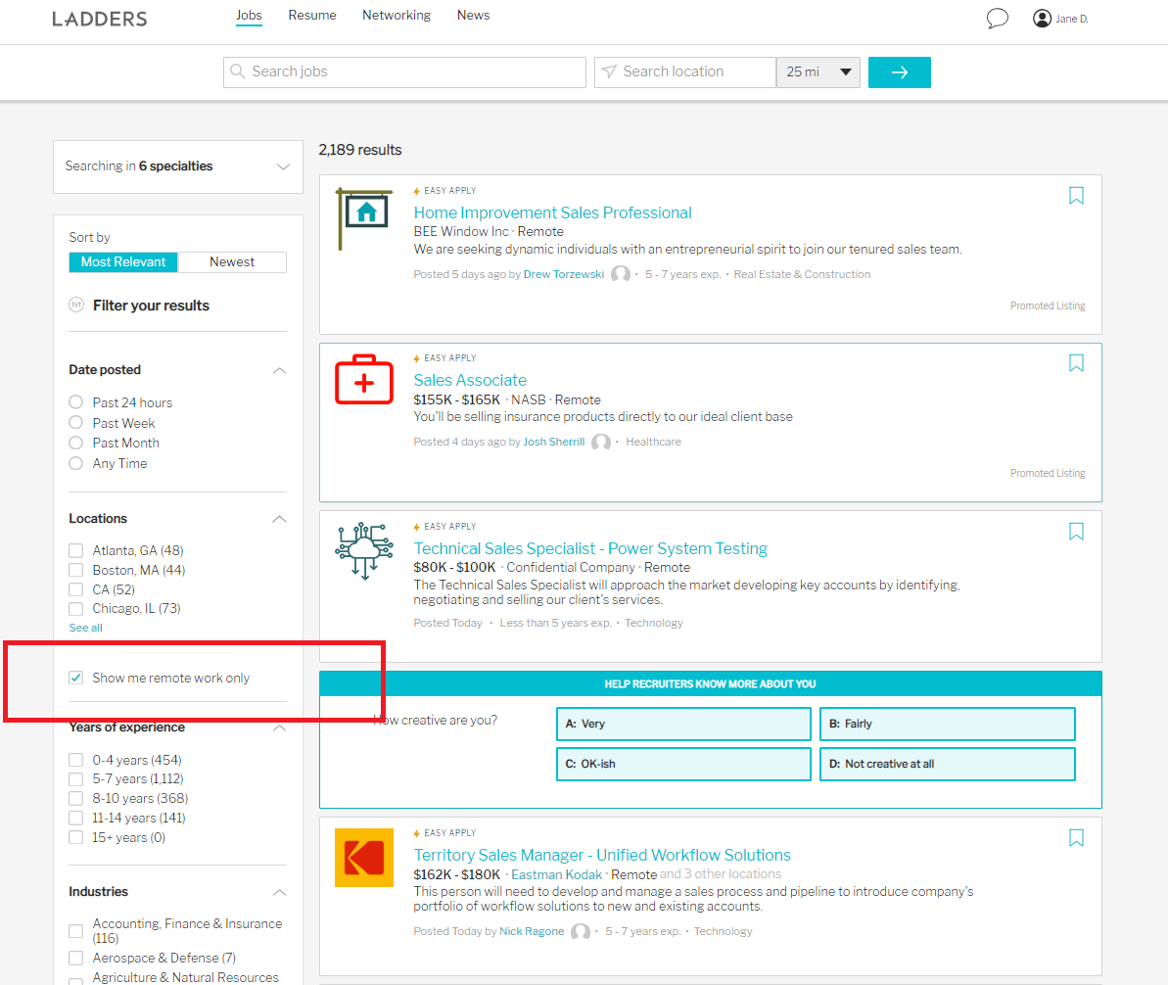Viewport: 1168px width, 985px height.
Task: Bookmark the Territory Sales Manager job
Action: coord(1076,838)
